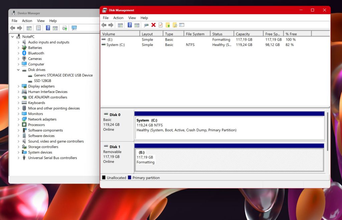The image size is (342, 220).
Task: Click the update driver icon in Device Manager
Action: pyautogui.click(x=64, y=28)
